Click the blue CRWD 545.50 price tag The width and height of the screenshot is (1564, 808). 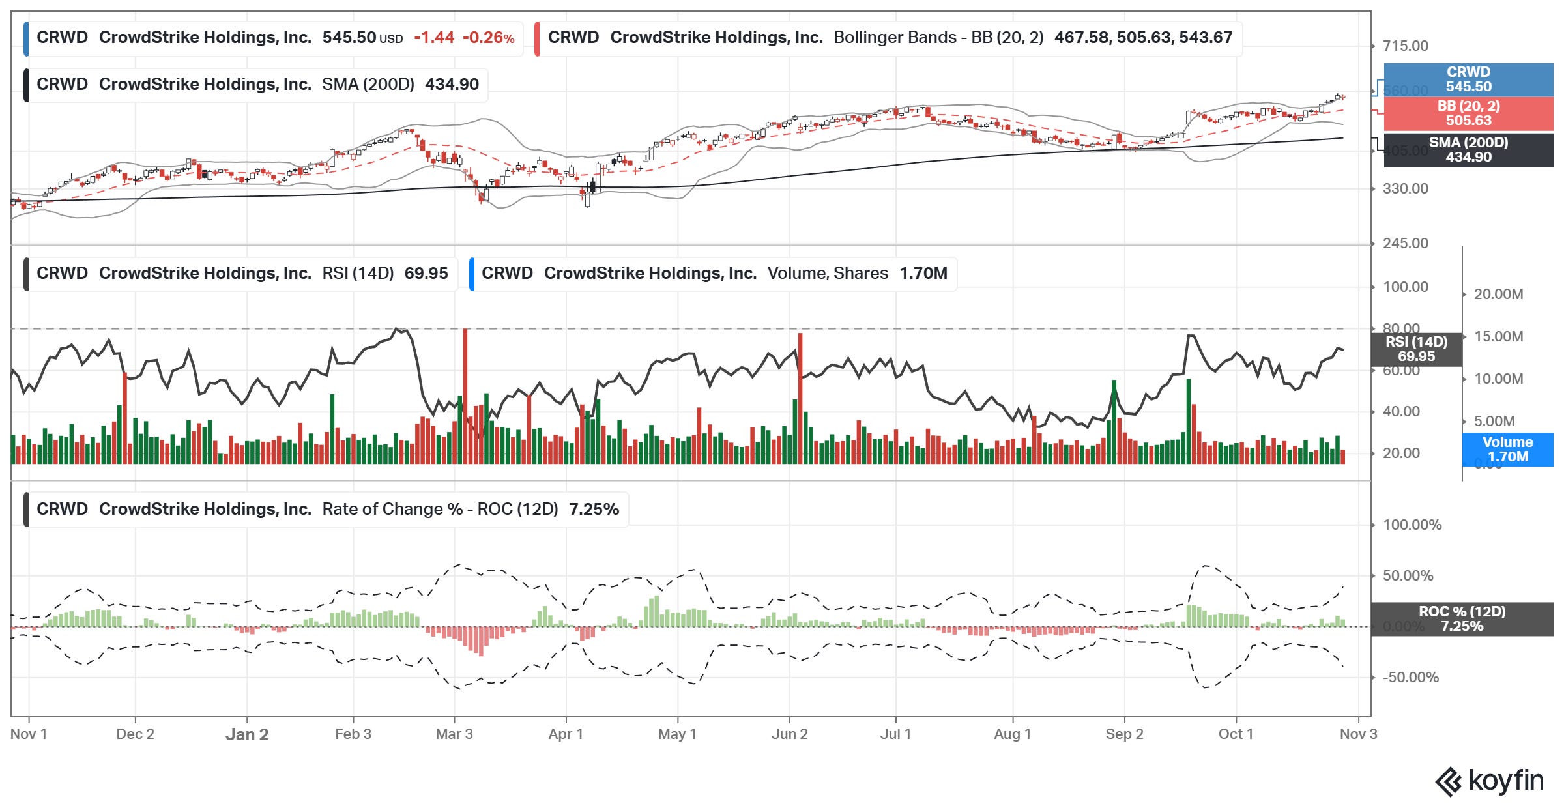1468,79
